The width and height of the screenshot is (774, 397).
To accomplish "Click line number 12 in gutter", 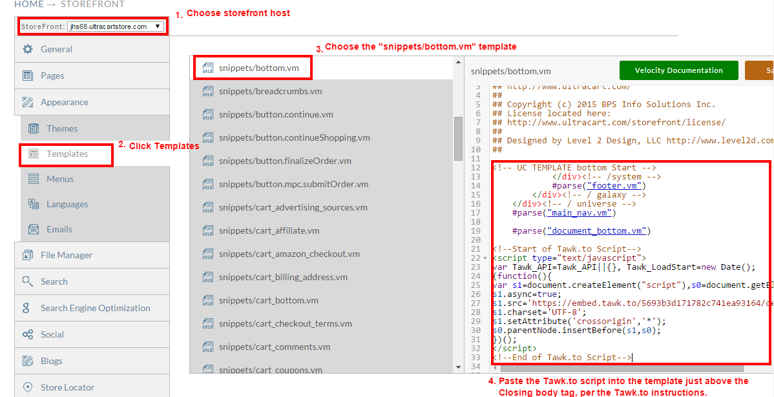I will (476, 168).
